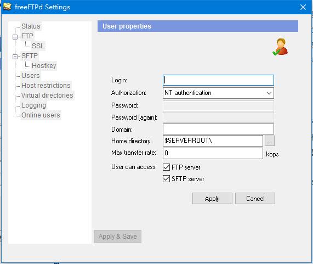Collapse the SFTP tree node
Image resolution: width=313 pixels, height=264 pixels.
(15, 57)
